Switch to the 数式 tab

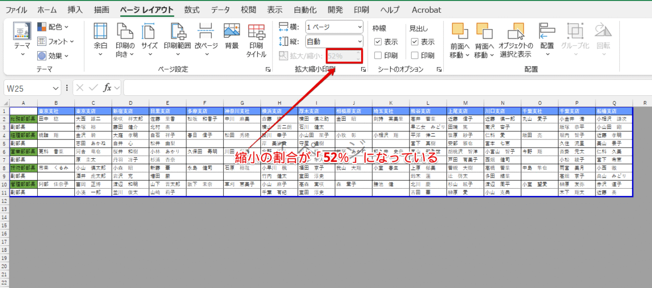click(192, 9)
